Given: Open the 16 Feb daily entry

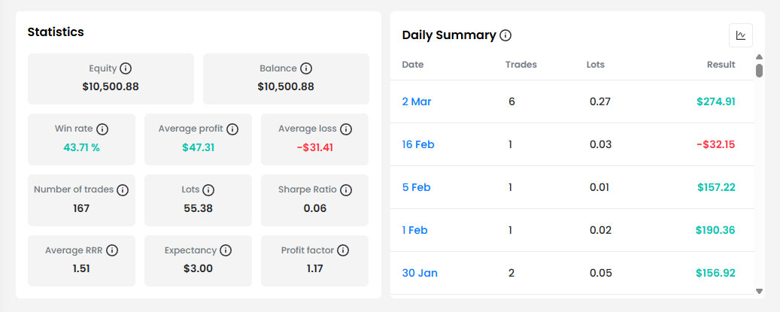Looking at the screenshot, I should click(418, 144).
